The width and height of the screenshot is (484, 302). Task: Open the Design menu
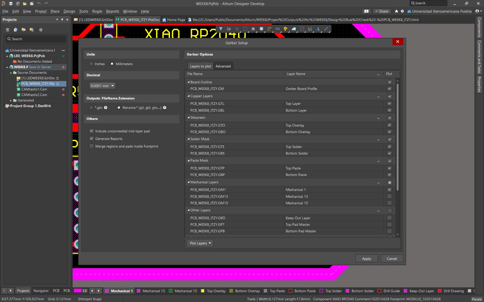click(x=69, y=11)
